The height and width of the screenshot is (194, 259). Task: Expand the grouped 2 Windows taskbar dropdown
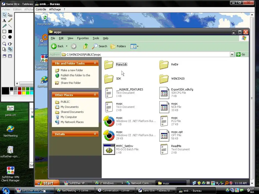pos(122,183)
